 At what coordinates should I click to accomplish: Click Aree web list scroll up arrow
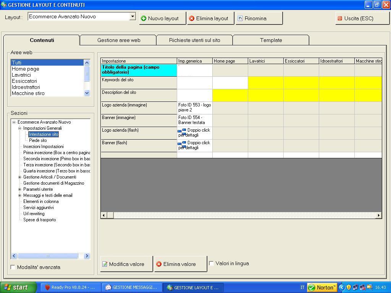pyautogui.click(x=87, y=63)
